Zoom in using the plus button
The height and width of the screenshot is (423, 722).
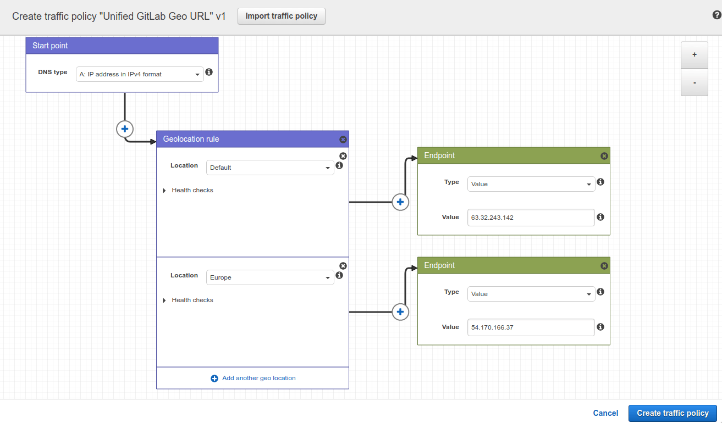point(694,55)
